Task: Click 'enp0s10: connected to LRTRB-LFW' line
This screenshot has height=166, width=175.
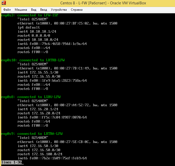Action: pyautogui.click(x=33, y=60)
